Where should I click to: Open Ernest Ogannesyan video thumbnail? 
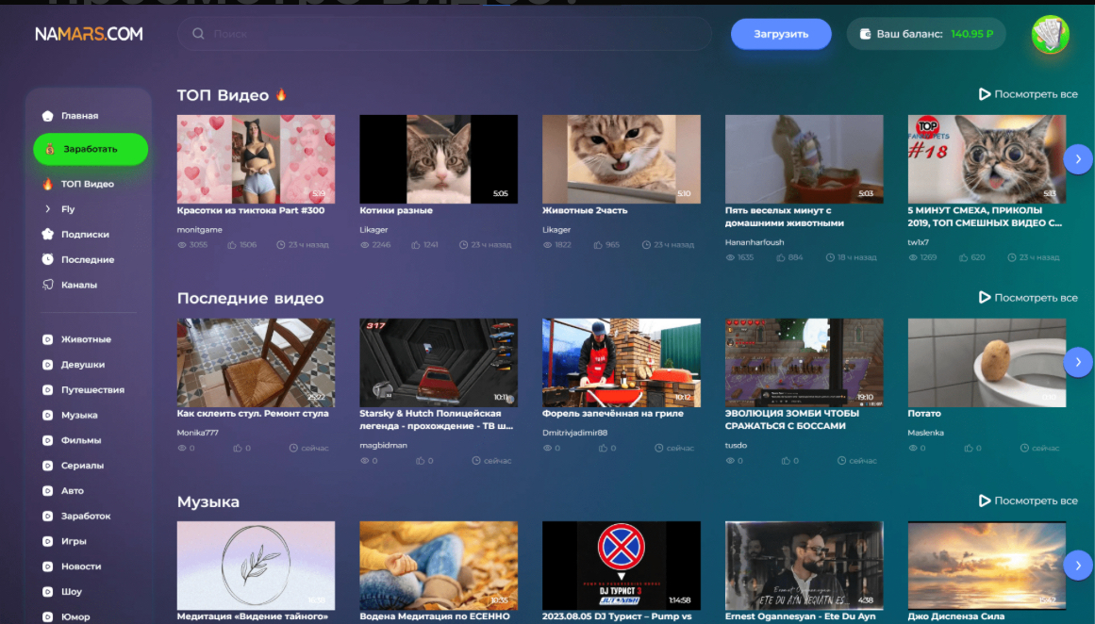pyautogui.click(x=804, y=566)
